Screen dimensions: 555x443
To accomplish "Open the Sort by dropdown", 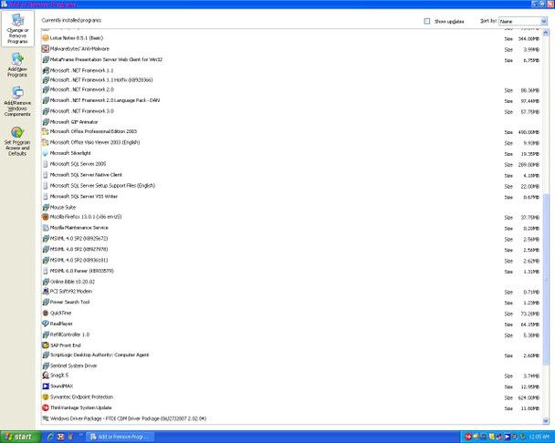I will tap(523, 21).
